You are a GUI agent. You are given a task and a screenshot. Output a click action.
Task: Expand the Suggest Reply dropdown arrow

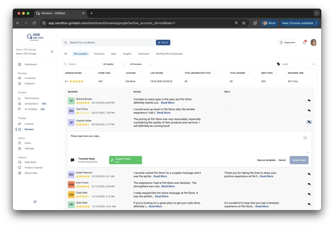139,160
